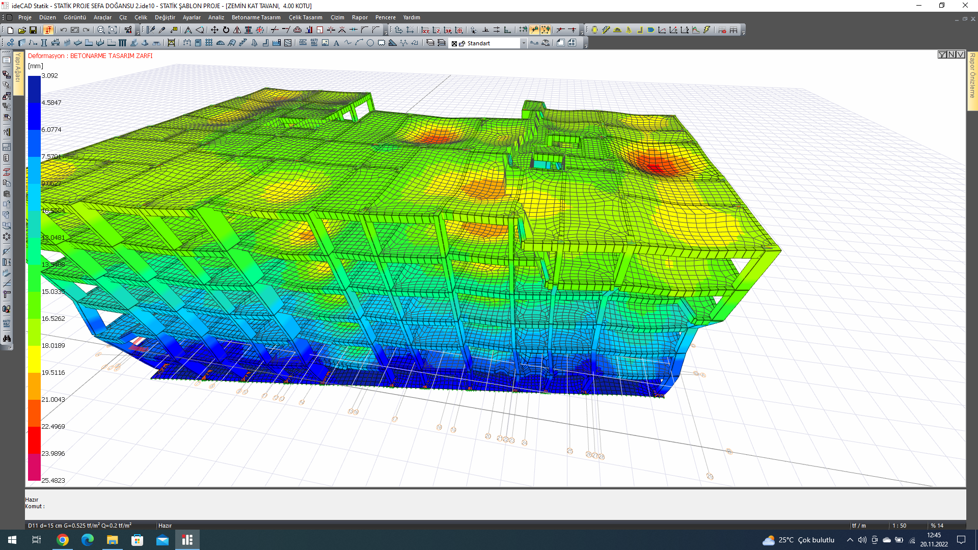978x550 pixels.
Task: Open the Standart layer dropdown
Action: click(x=523, y=43)
